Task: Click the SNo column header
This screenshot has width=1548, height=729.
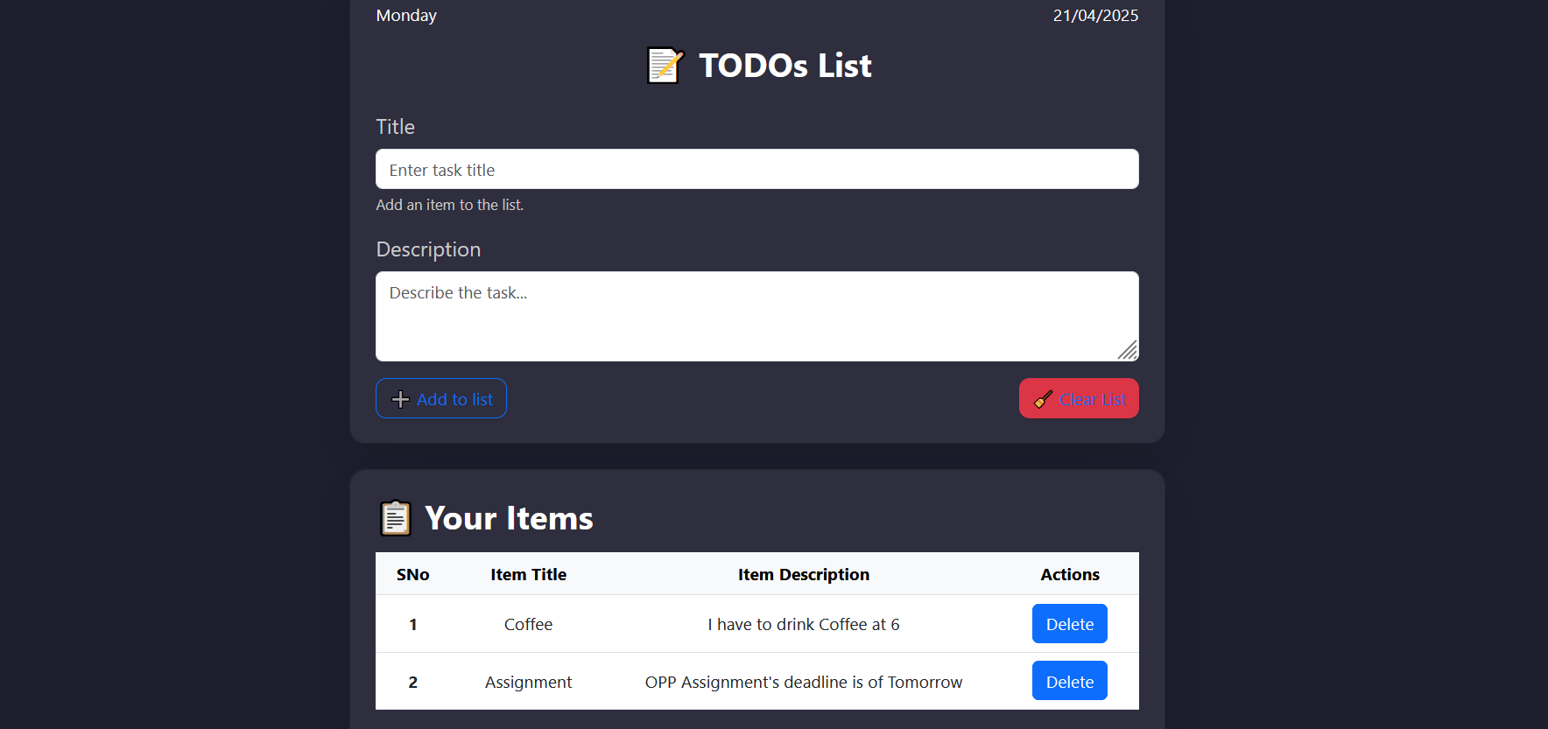Action: click(412, 575)
